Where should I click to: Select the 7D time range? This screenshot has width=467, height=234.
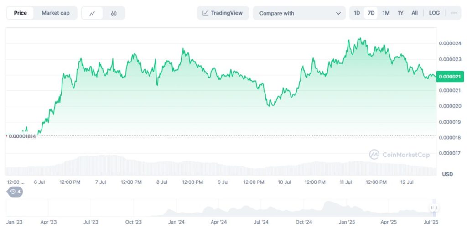[x=371, y=13]
